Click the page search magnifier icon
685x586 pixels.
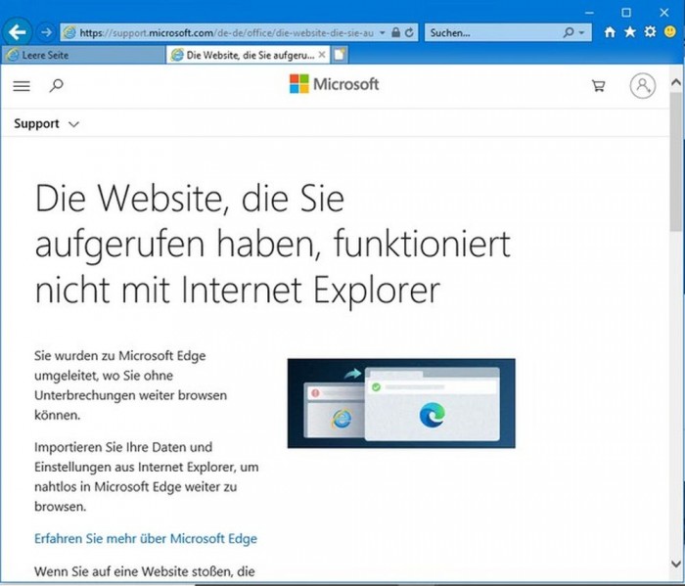coord(57,85)
